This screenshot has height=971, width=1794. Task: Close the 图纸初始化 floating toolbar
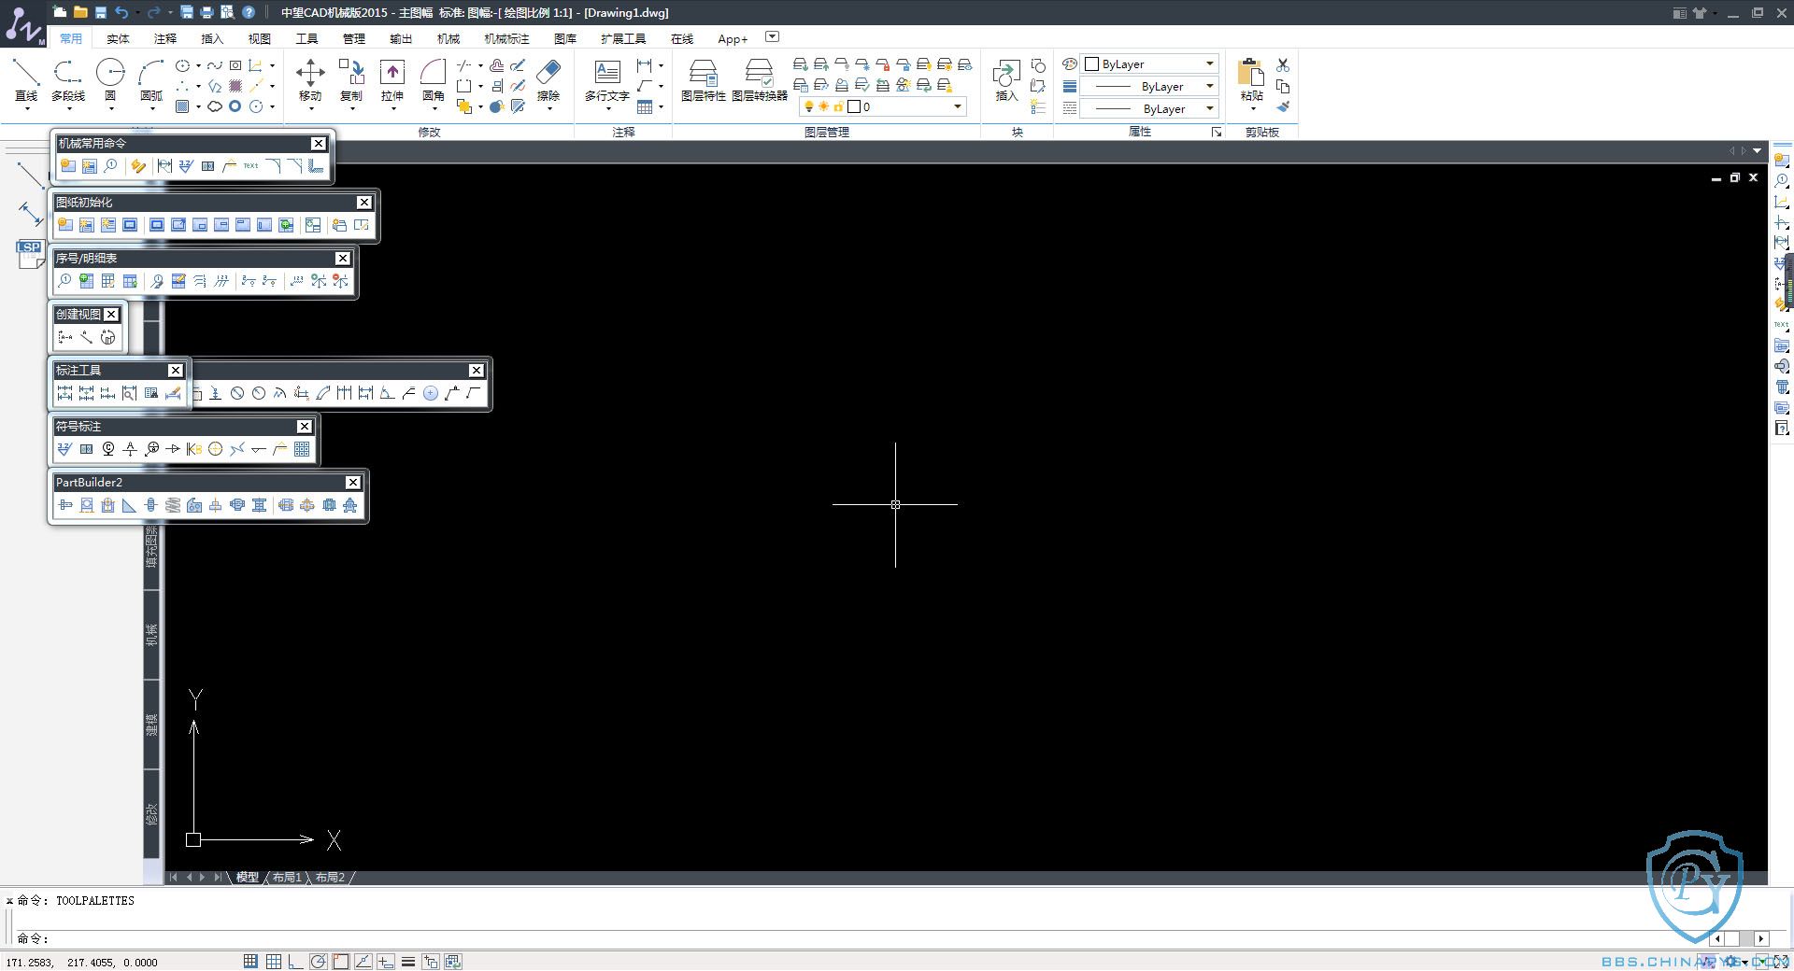point(364,202)
